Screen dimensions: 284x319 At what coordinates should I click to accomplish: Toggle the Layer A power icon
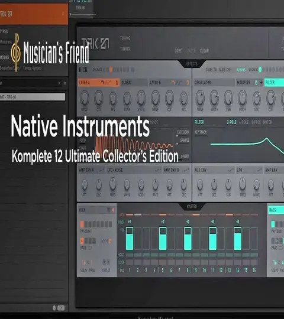[117, 82]
